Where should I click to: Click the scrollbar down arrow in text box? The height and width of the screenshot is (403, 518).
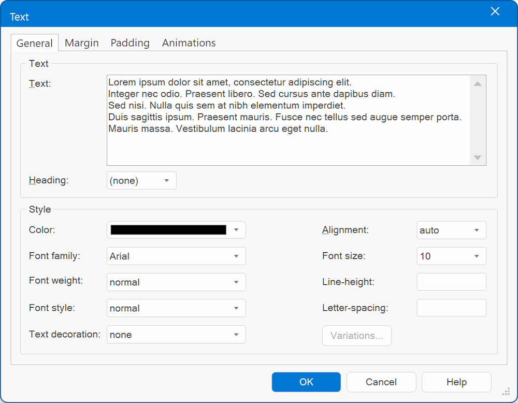point(478,157)
